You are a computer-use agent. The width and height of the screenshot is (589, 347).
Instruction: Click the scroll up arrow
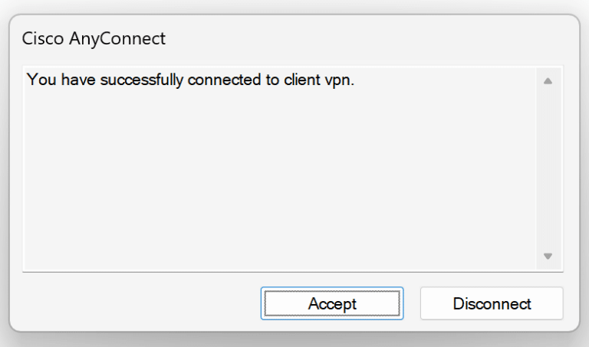[548, 80]
